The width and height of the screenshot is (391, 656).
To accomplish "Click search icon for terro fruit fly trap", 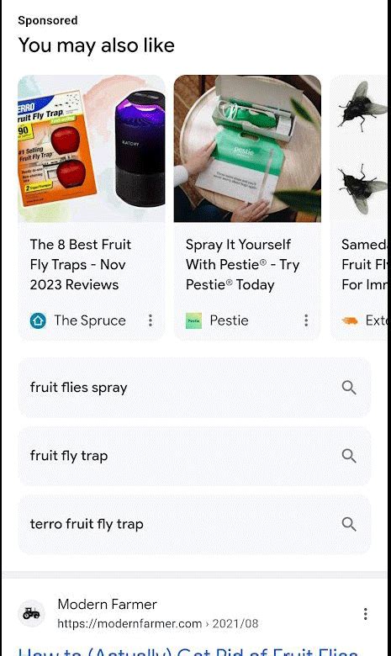I will (x=349, y=524).
